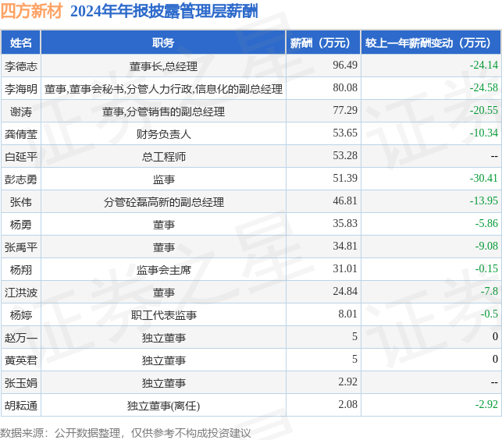The width and height of the screenshot is (502, 440).
Task: Click the change value -0.5
Action: 490,314
